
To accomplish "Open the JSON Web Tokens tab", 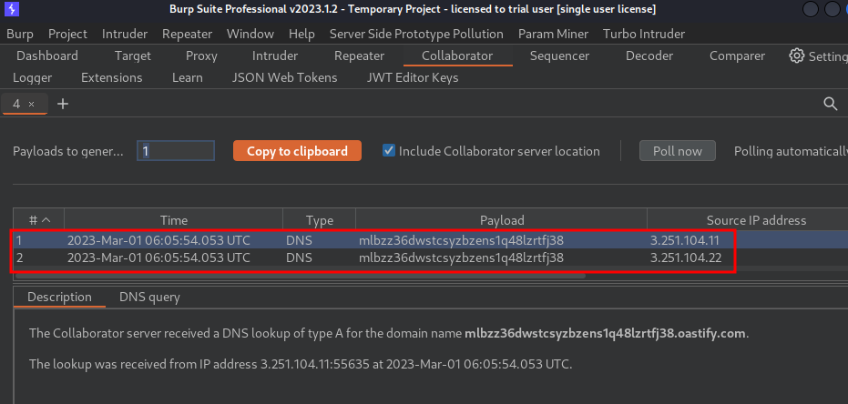I will point(284,77).
